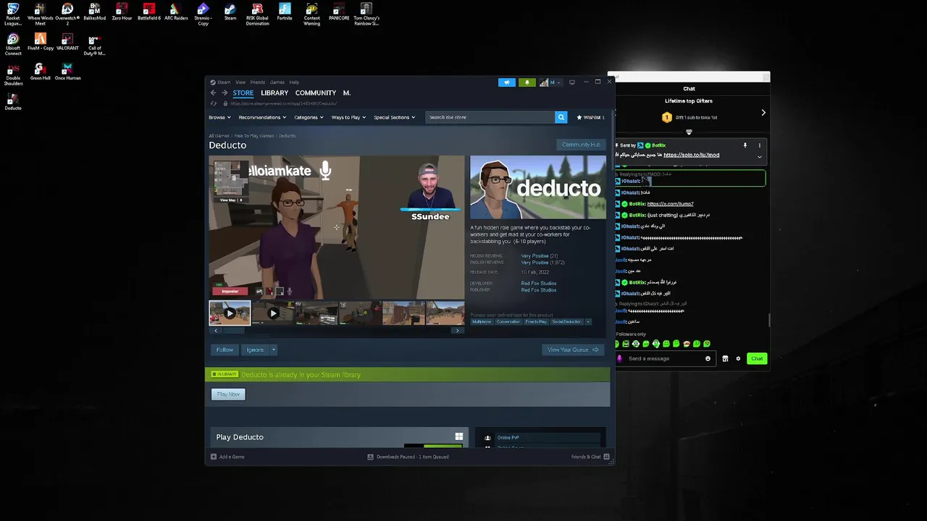Image resolution: width=927 pixels, height=521 pixels.
Task: Open the Ubisoft Connect desktop shortcut
Action: [13, 44]
